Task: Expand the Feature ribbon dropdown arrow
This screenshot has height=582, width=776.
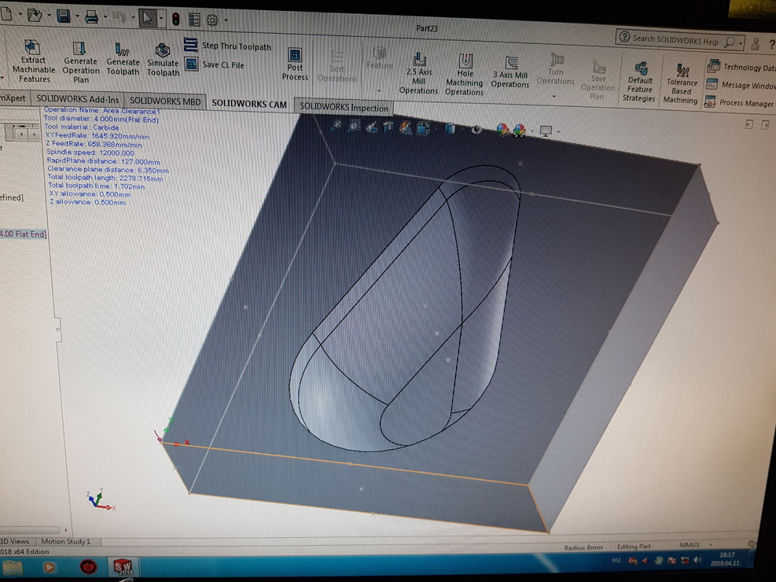Action: [379, 90]
